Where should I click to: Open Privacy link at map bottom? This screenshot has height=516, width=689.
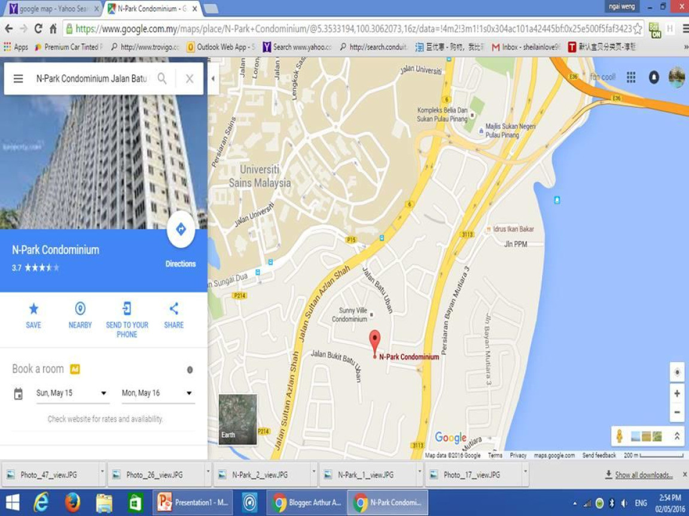tap(518, 456)
